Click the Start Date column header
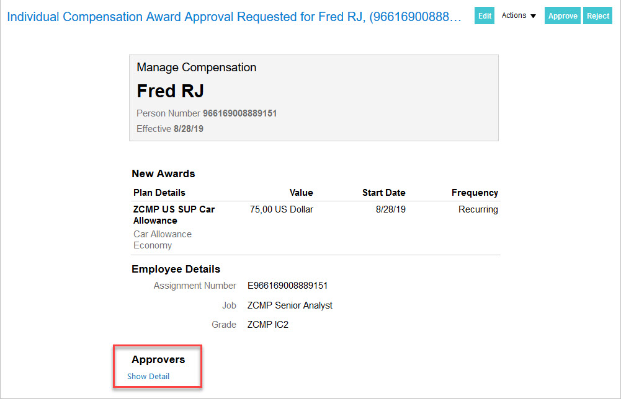 point(383,193)
